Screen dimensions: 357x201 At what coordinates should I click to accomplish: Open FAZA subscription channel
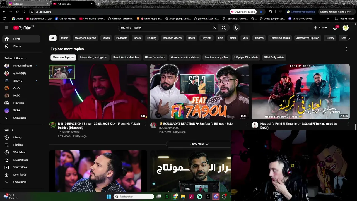[21, 111]
